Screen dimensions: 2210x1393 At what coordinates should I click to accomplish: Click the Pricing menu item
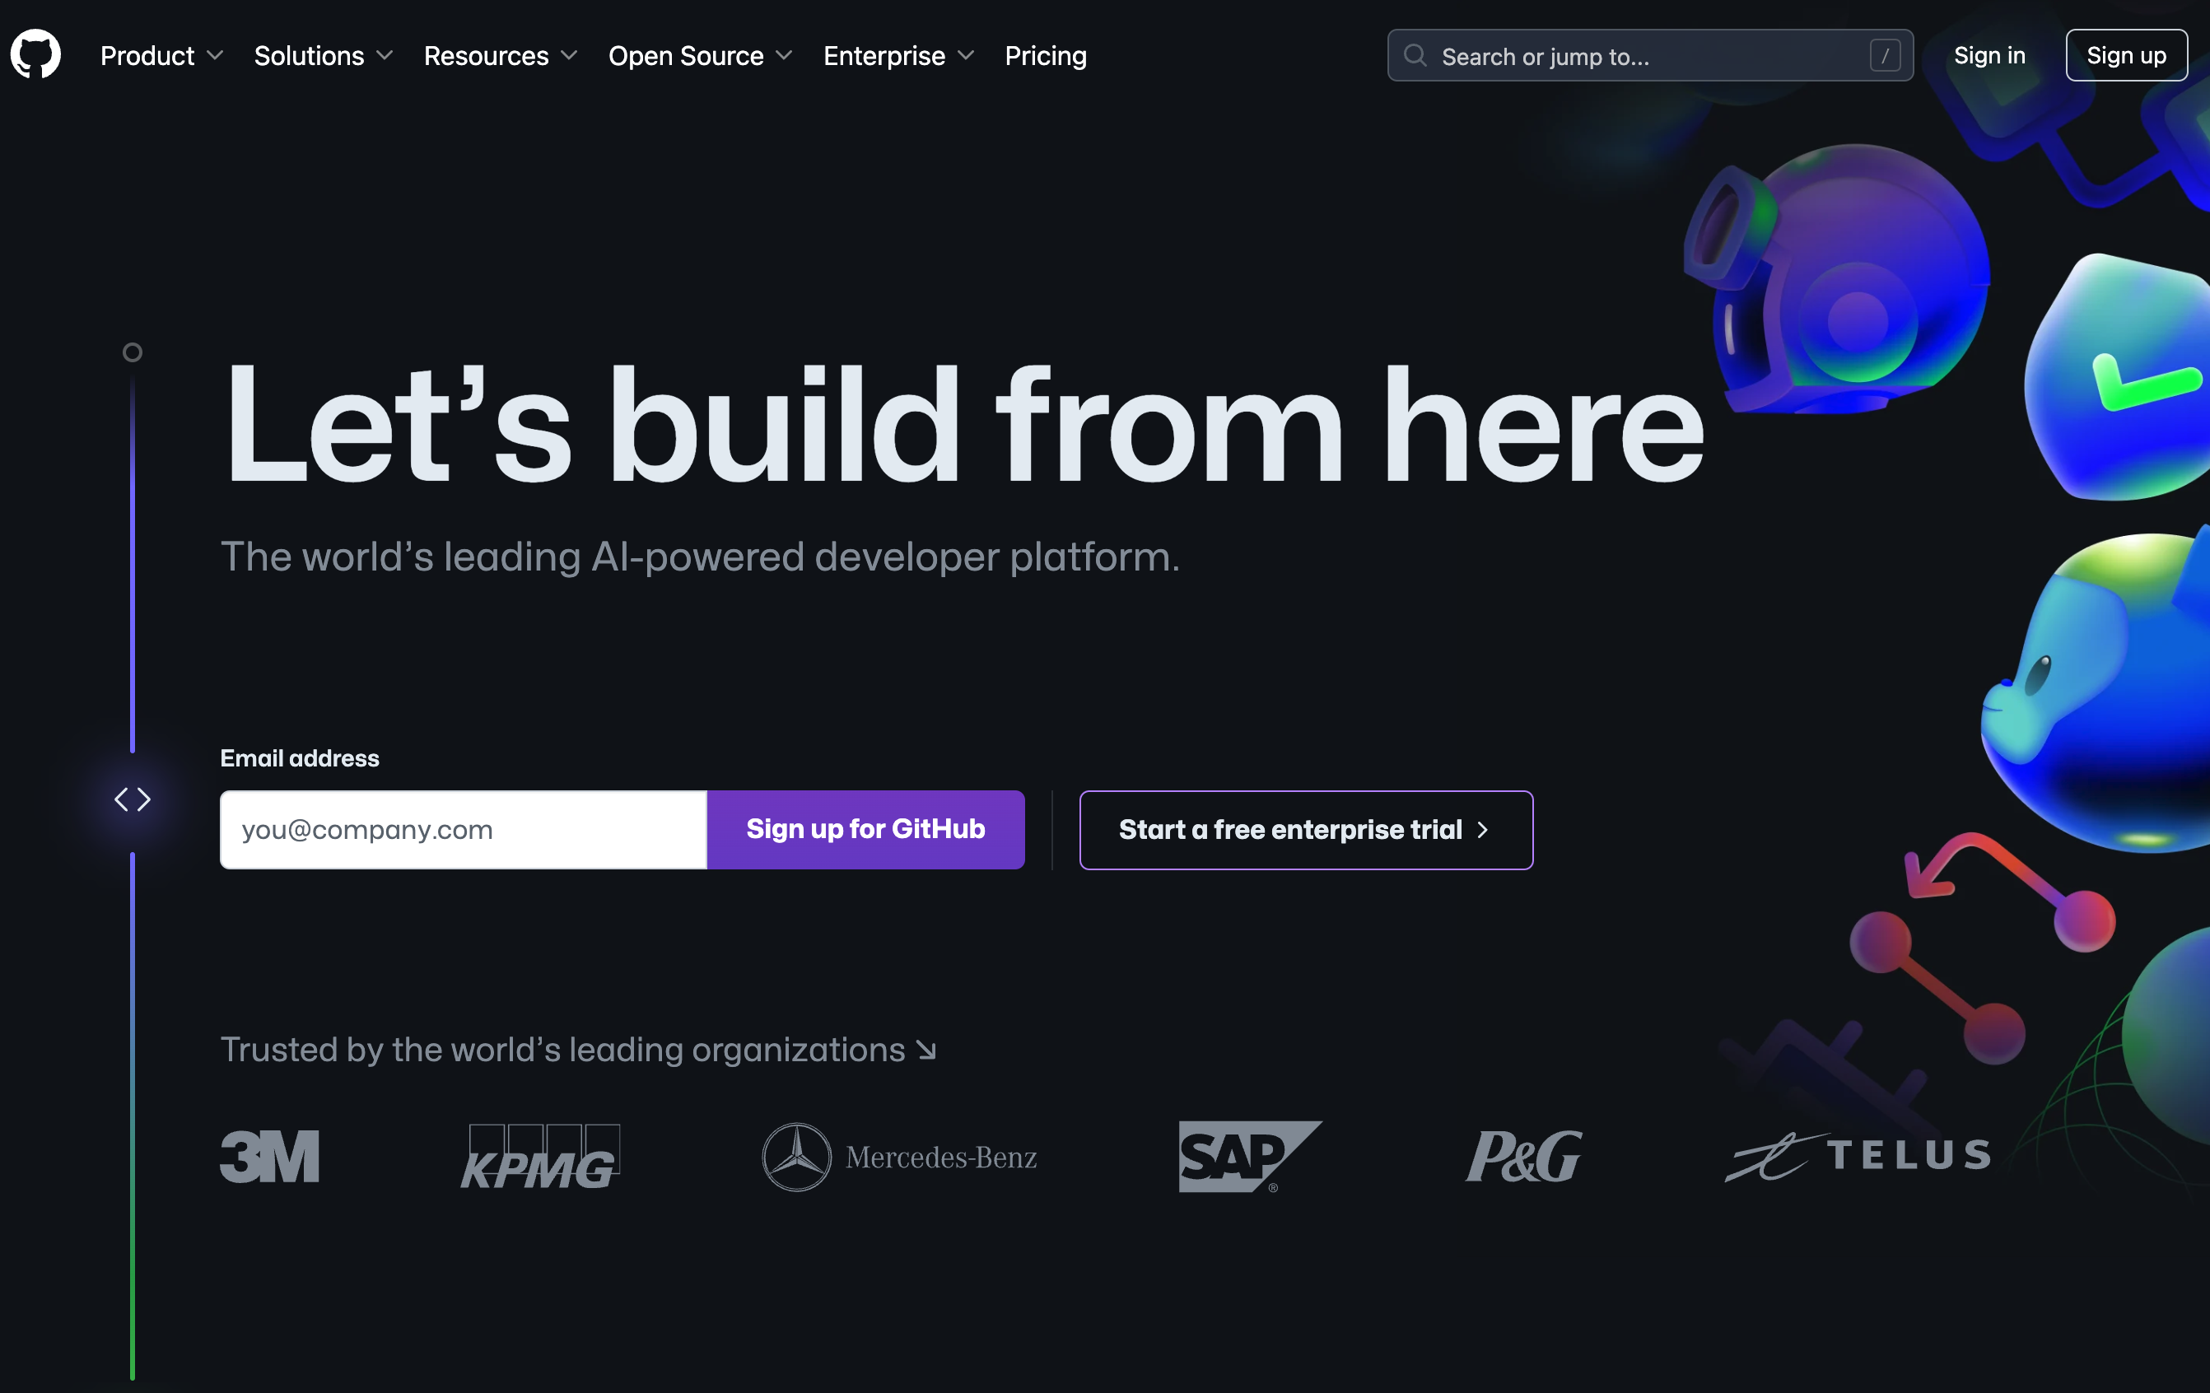1045,54
